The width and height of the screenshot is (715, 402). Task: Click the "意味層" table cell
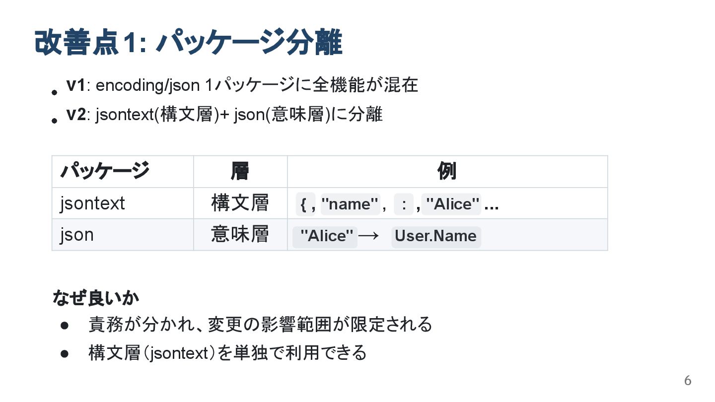coord(240,234)
